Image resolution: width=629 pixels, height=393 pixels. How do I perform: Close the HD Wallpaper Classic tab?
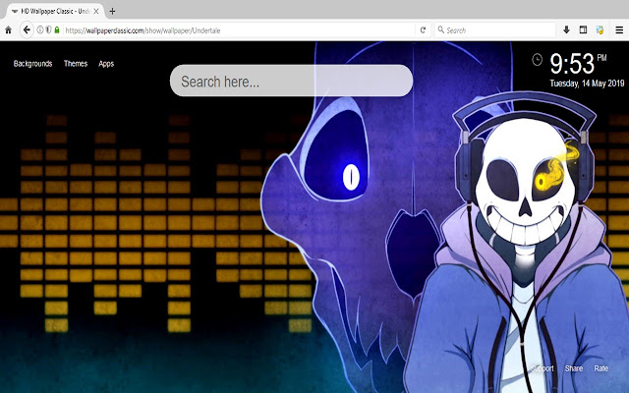[x=96, y=11]
